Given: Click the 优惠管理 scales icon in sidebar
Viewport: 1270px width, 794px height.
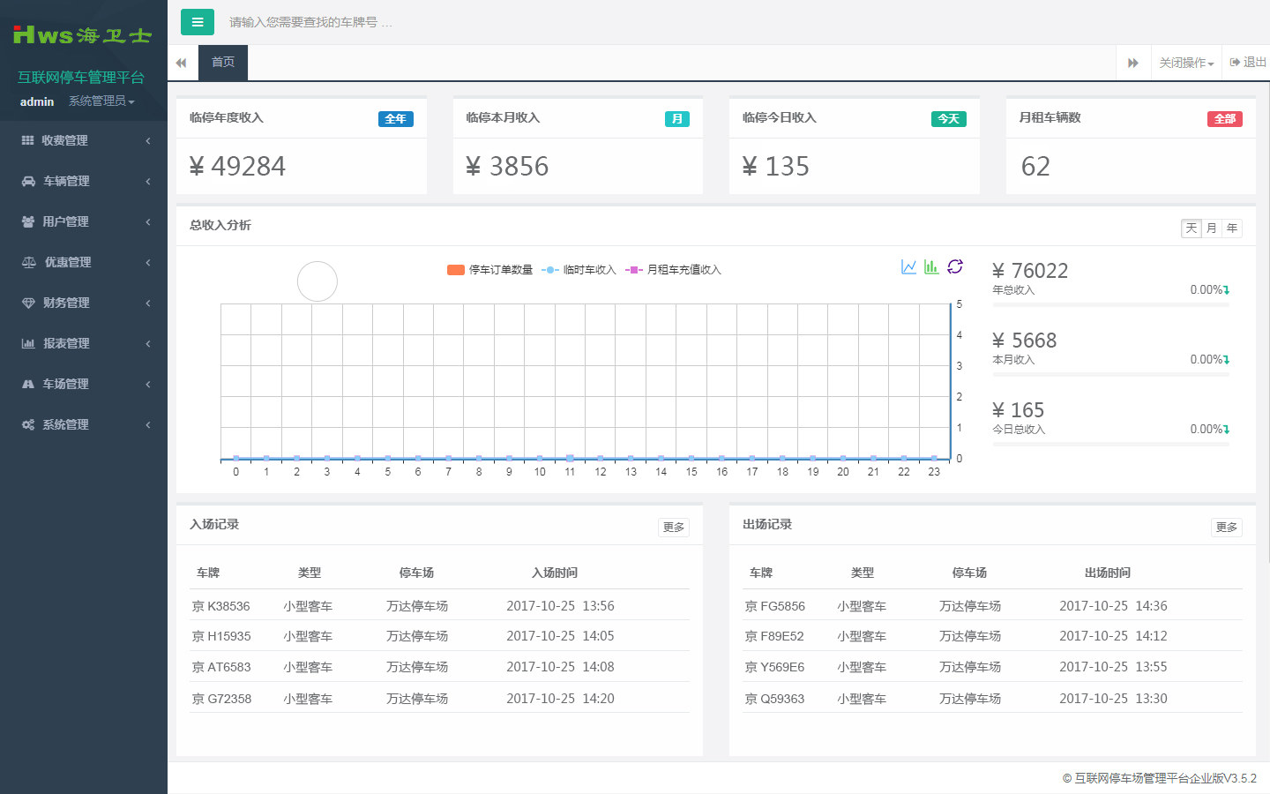Looking at the screenshot, I should (29, 262).
